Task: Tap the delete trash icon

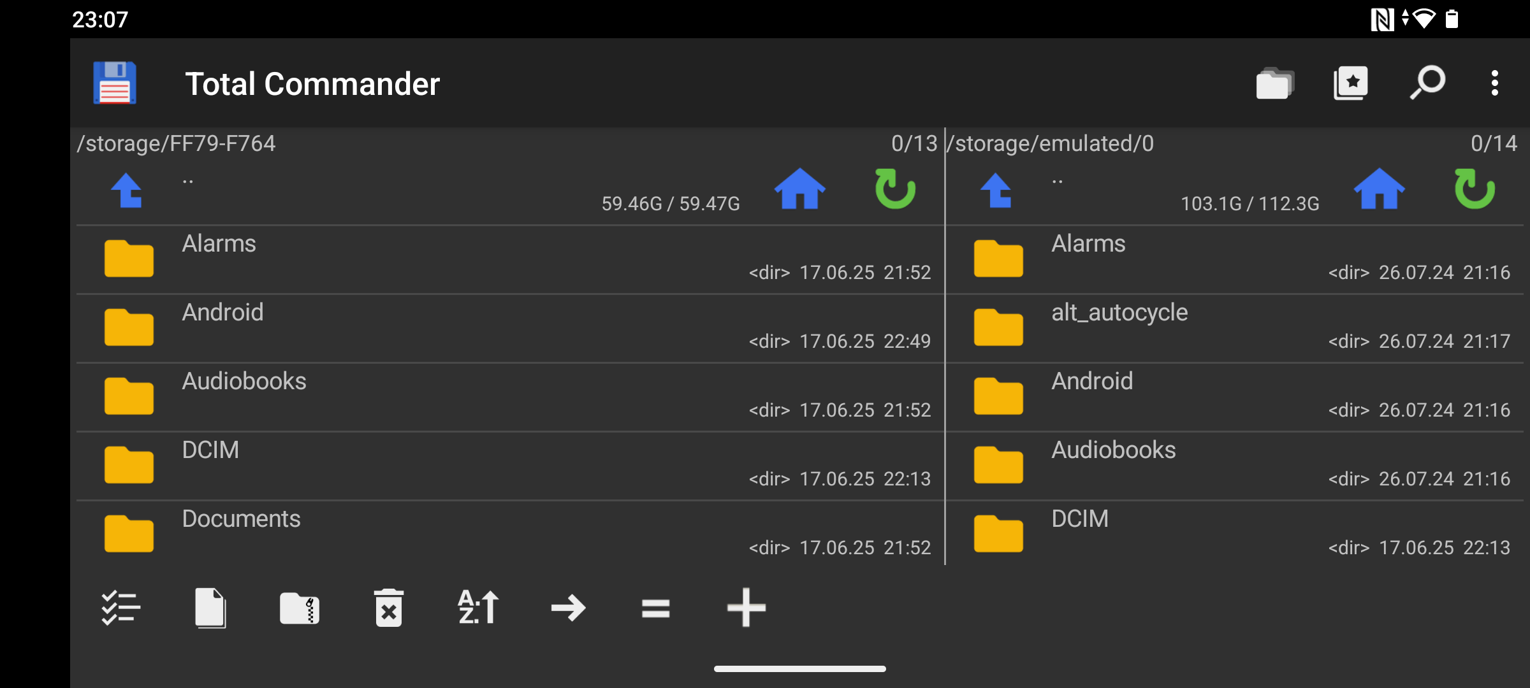Action: point(389,608)
